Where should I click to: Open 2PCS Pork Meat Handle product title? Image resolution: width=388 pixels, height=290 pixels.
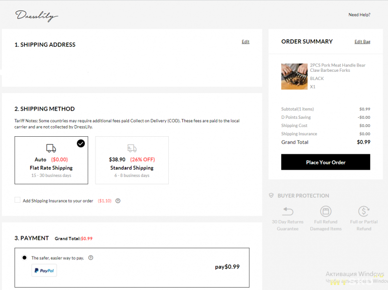(338, 68)
